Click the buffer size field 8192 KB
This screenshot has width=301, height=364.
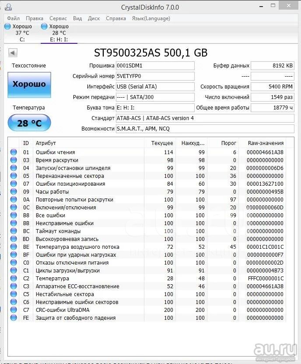pos(273,66)
